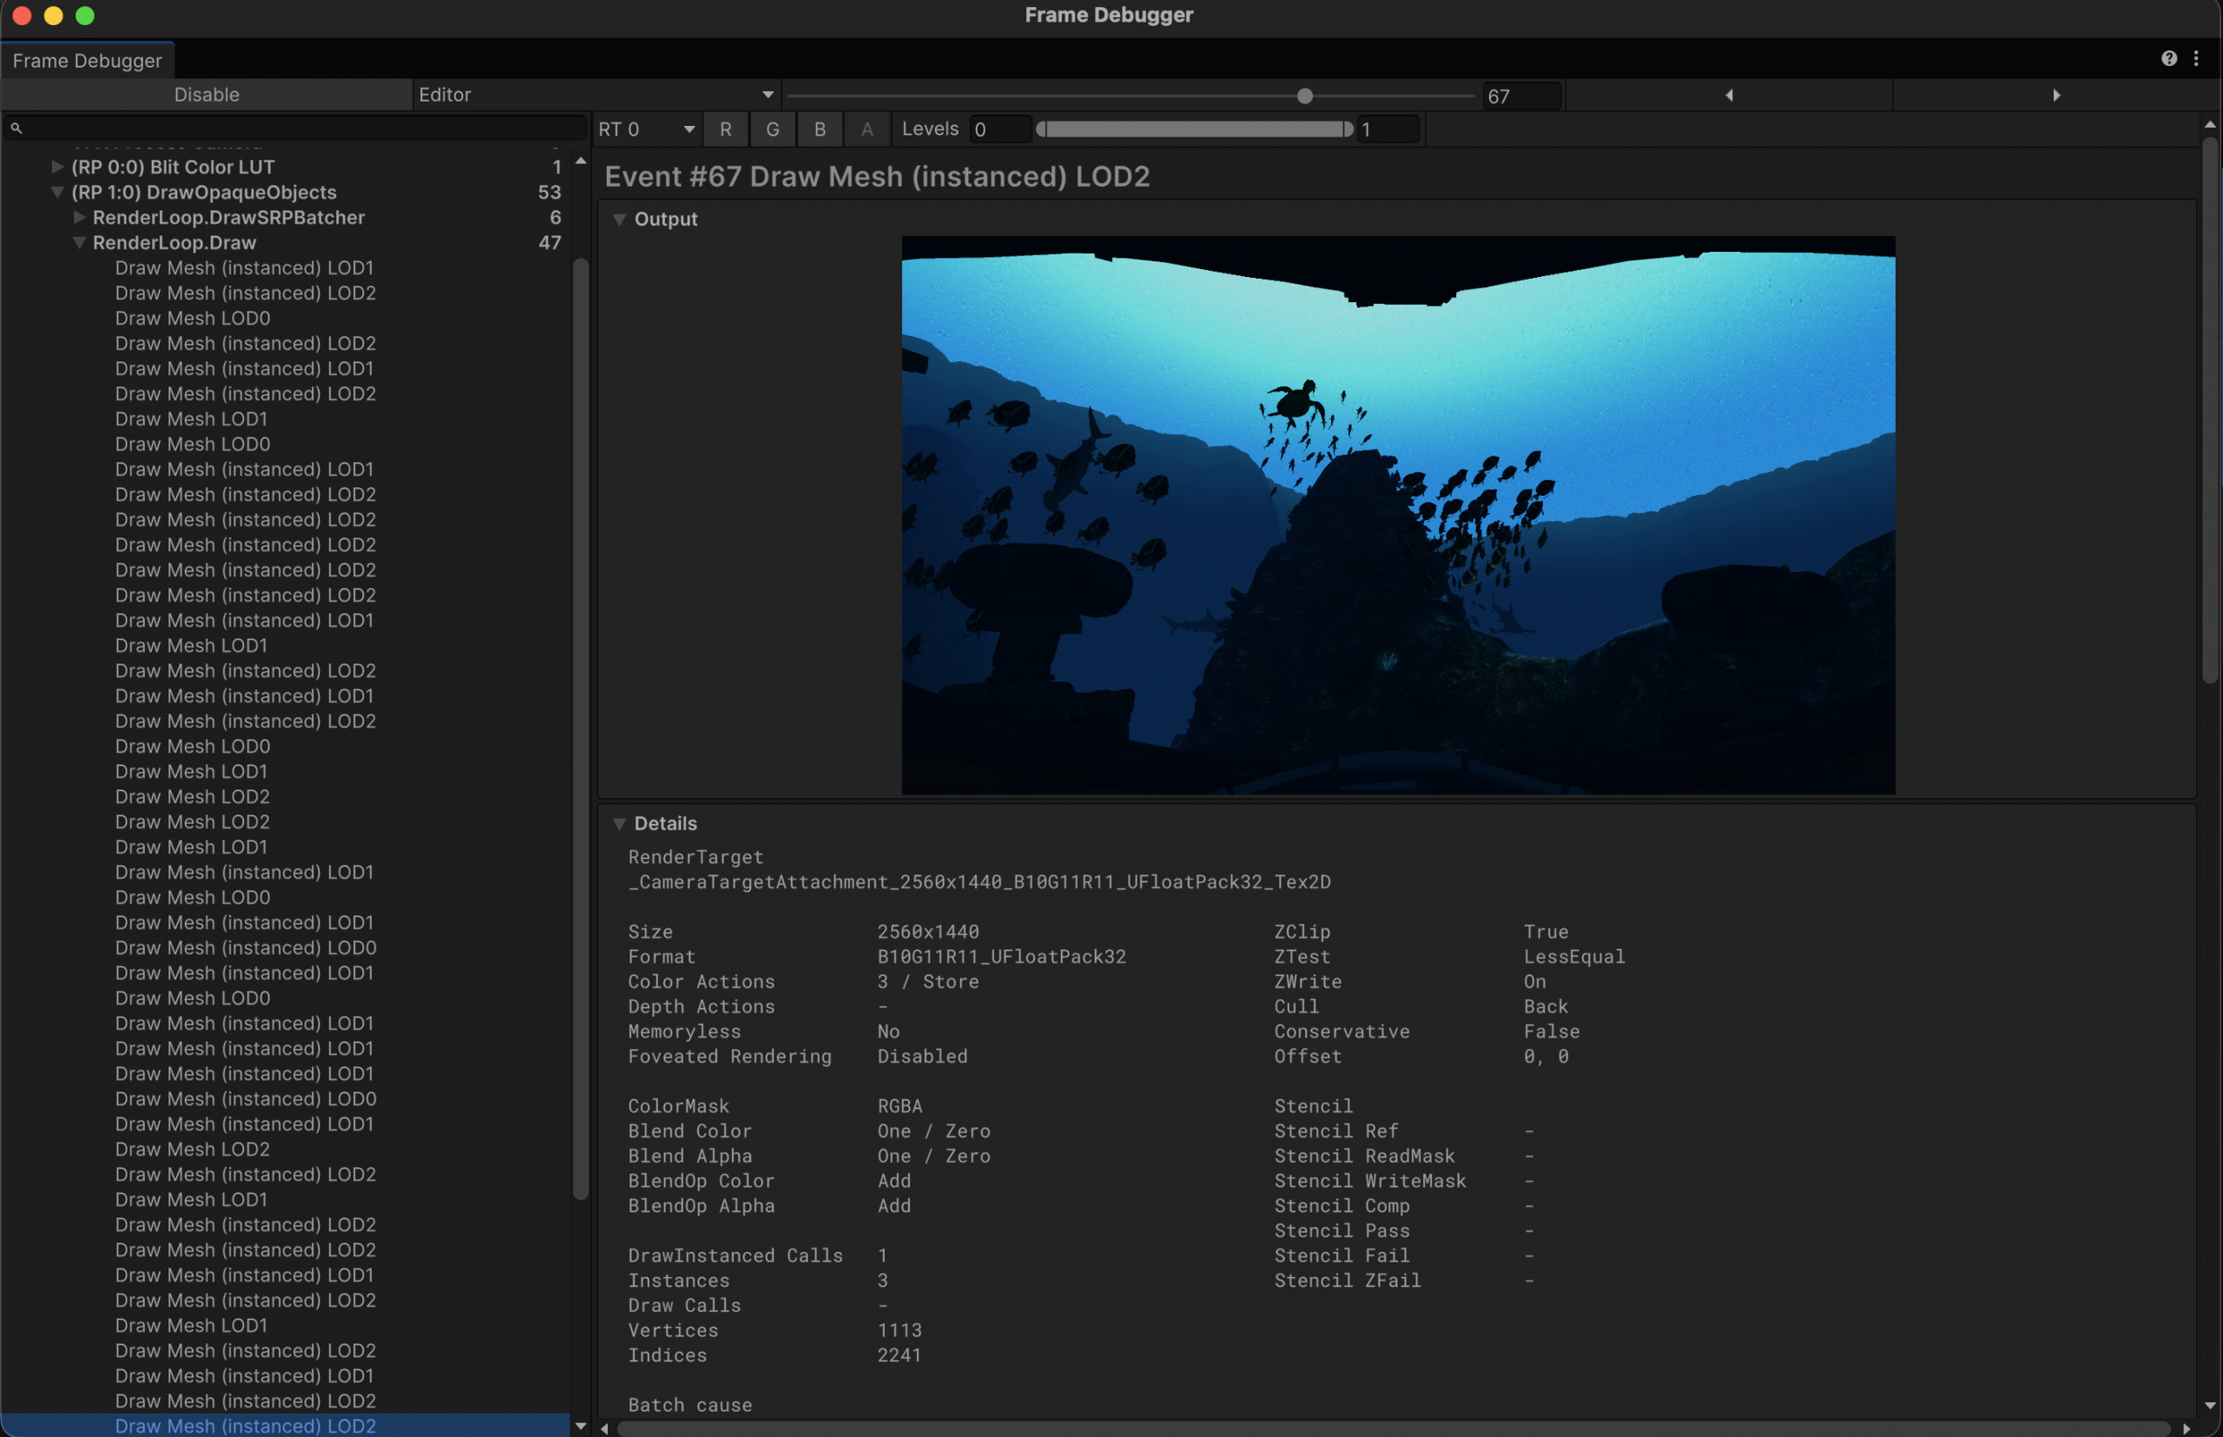The image size is (2223, 1437).
Task: Click the Vertices value 1113
Action: tap(900, 1330)
